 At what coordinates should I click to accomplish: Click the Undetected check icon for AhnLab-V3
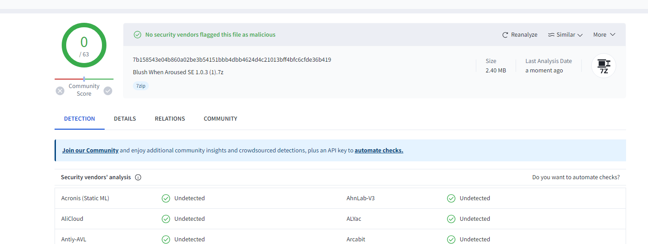(451, 198)
